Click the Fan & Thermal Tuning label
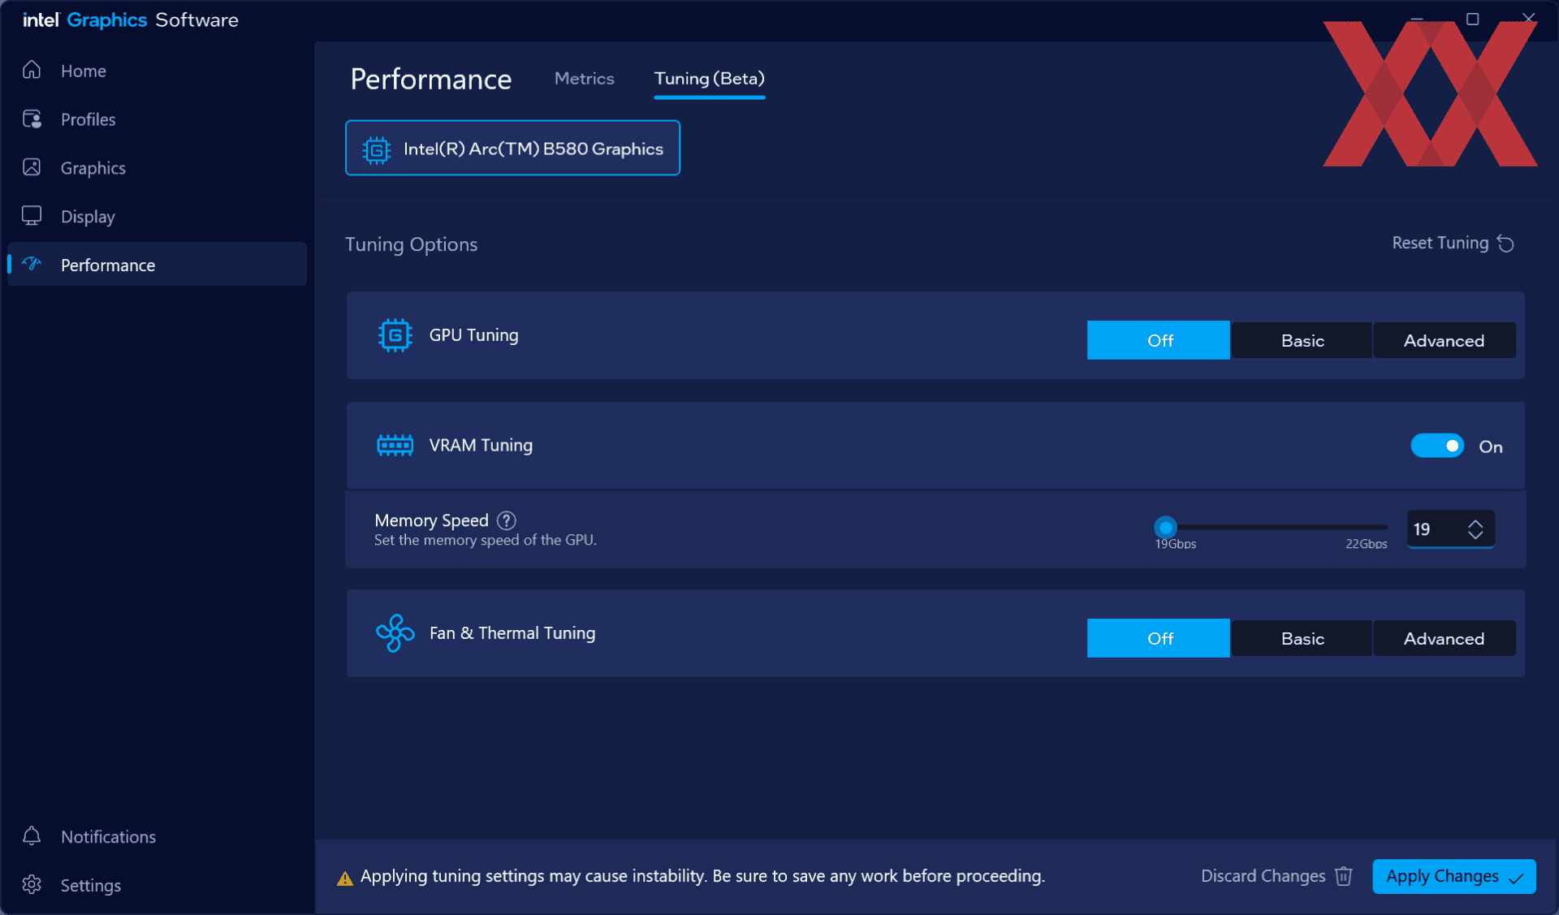 (512, 632)
